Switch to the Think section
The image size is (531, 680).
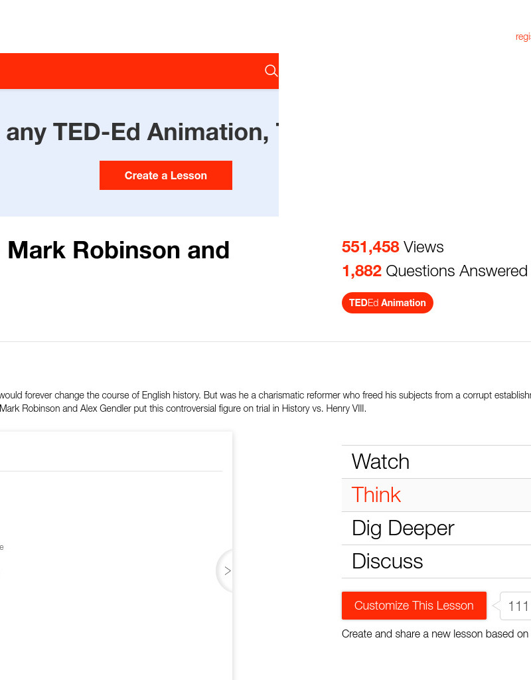376,495
